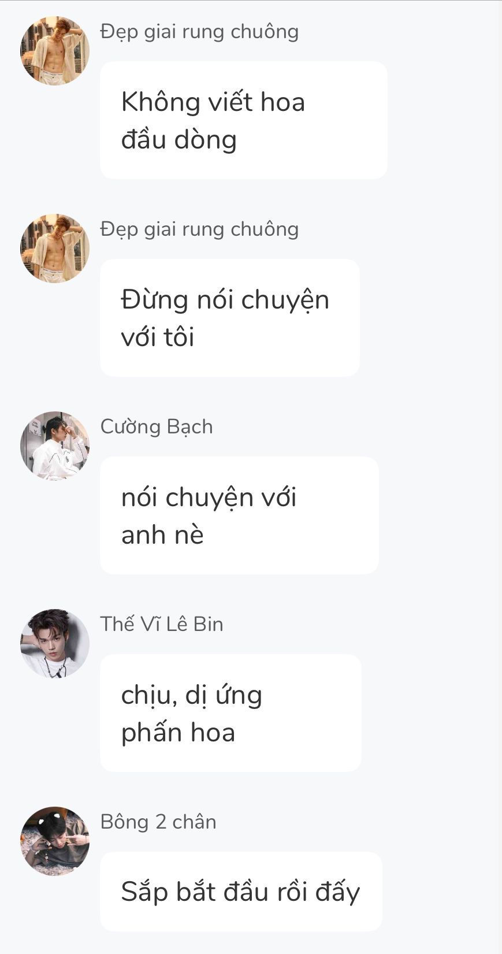Image resolution: width=502 pixels, height=954 pixels.
Task: Open the Cường Bạch username link
Action: point(157,427)
